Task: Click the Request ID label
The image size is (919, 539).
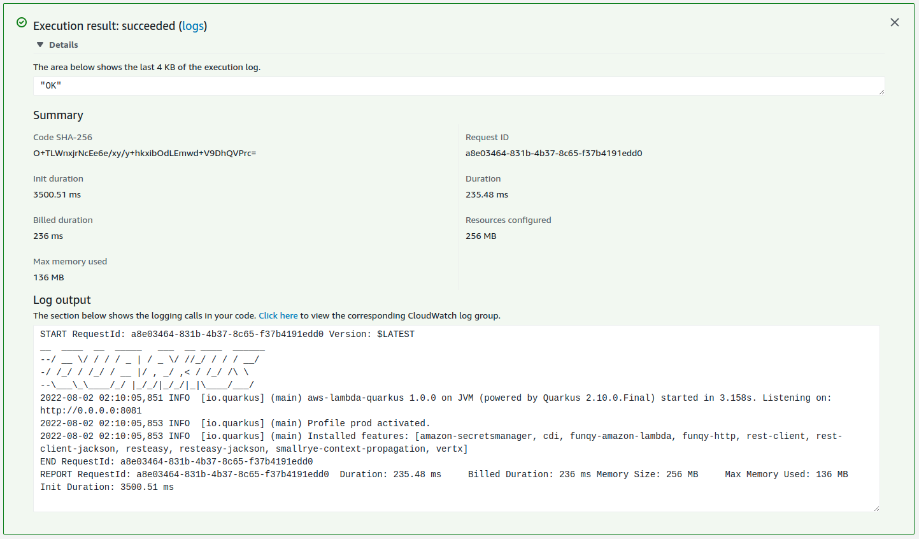Action: click(487, 137)
